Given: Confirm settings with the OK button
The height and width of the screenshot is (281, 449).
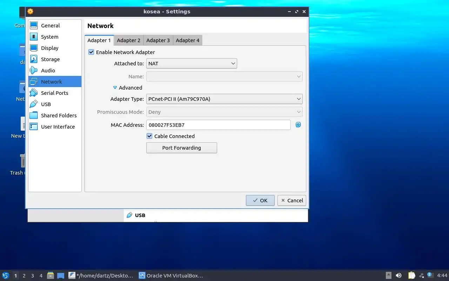Looking at the screenshot, I should click(x=260, y=201).
